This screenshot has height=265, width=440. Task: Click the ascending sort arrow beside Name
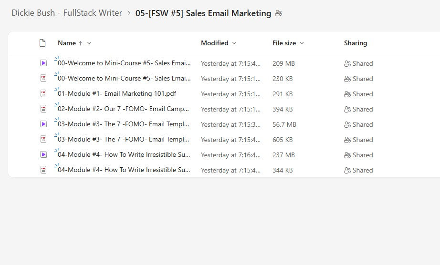81,43
